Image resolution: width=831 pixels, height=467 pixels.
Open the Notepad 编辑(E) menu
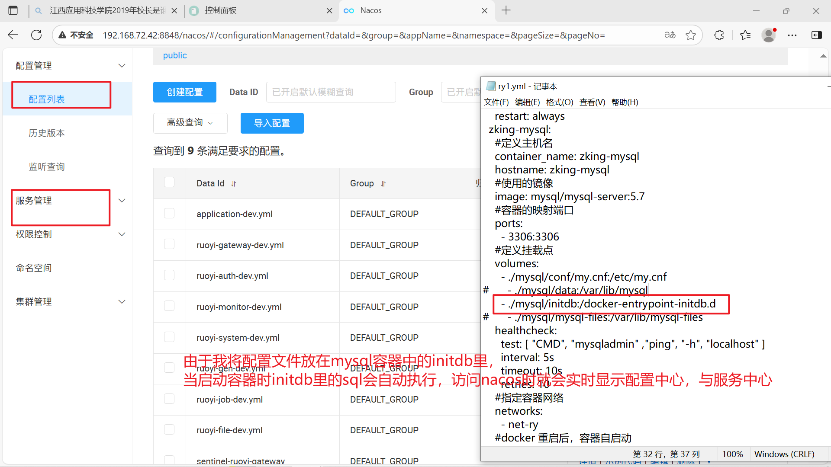coord(527,102)
